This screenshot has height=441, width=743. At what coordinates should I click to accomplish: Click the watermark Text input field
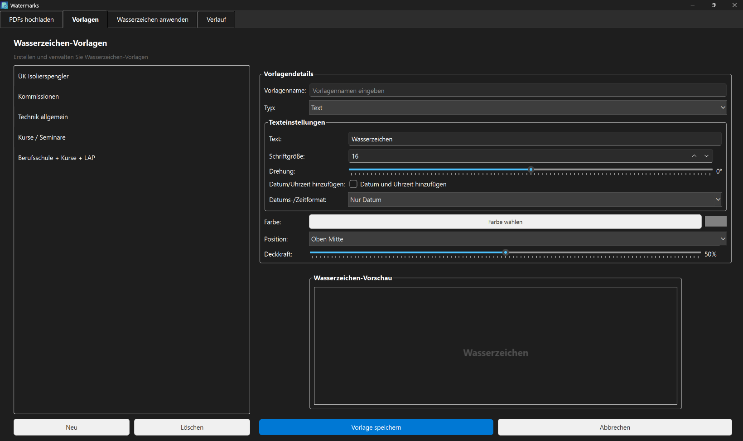pyautogui.click(x=535, y=139)
